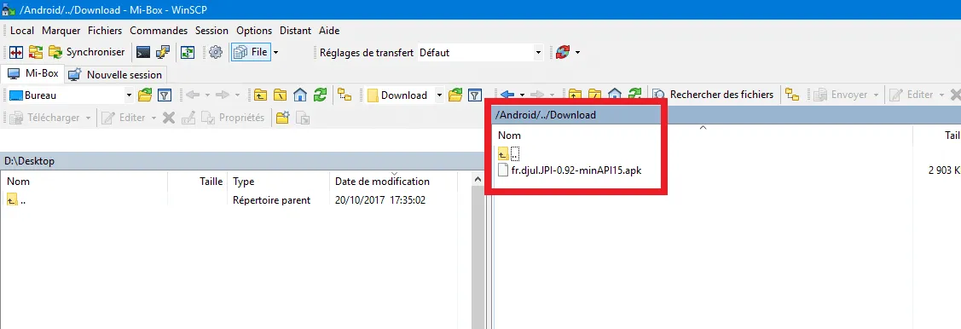Open the Aide menu

329,31
